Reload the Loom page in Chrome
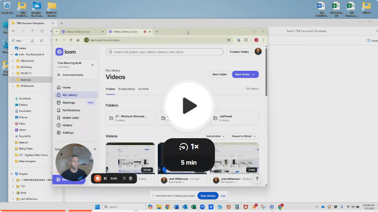This screenshot has height=212, width=378. (71, 40)
